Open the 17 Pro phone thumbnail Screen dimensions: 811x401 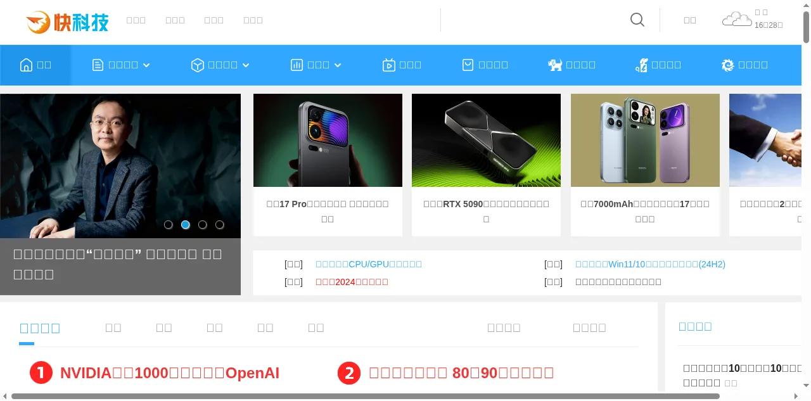click(x=328, y=140)
